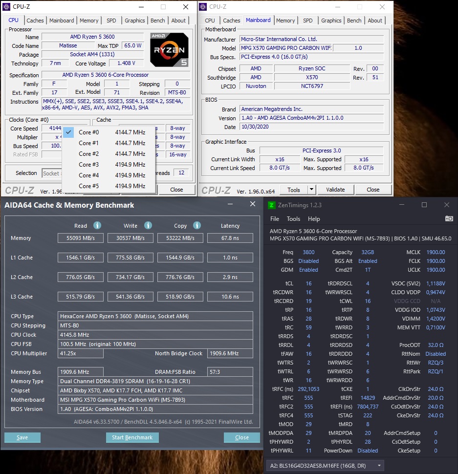458x474 pixels.
Task: Switch to About tab in right CPU-Z
Action: [x=375, y=21]
